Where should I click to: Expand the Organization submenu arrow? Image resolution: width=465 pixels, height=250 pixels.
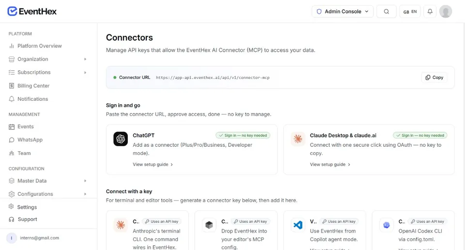click(x=85, y=59)
